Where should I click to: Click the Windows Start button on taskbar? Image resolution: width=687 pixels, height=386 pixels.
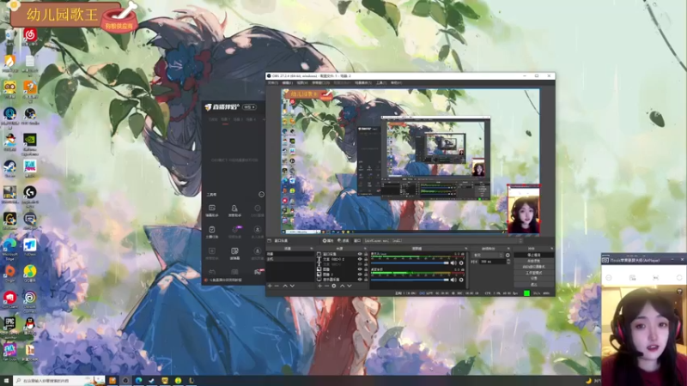point(6,381)
